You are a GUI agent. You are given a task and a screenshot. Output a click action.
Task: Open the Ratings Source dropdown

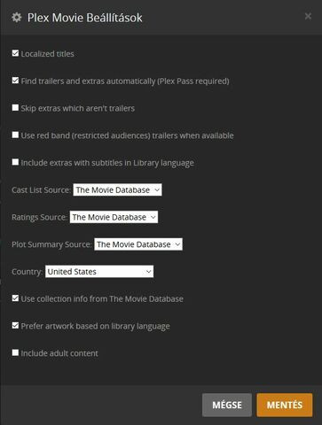tap(114, 217)
